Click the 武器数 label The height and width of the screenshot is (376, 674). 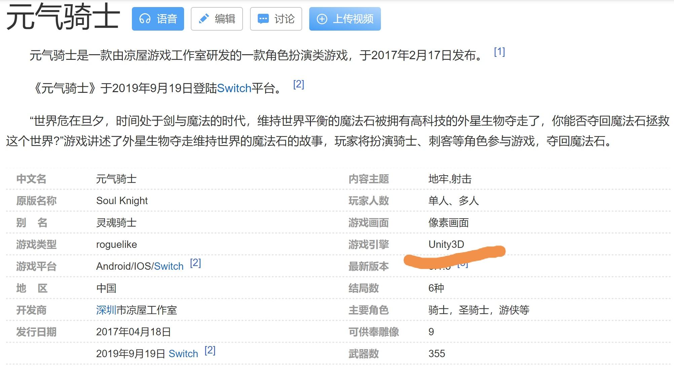[363, 354]
